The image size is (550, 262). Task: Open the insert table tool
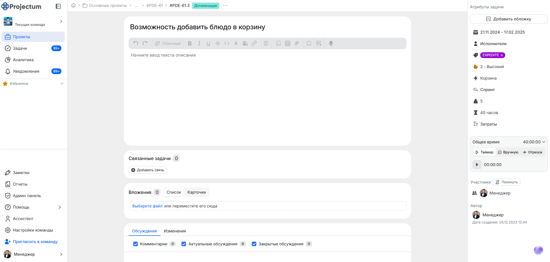pos(288,43)
